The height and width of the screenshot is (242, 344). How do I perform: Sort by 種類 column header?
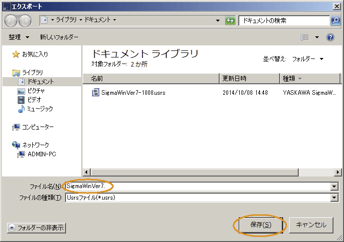[310, 79]
